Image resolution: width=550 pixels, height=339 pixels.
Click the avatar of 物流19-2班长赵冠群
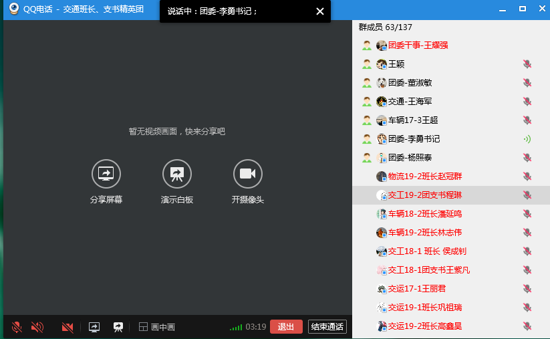382,177
